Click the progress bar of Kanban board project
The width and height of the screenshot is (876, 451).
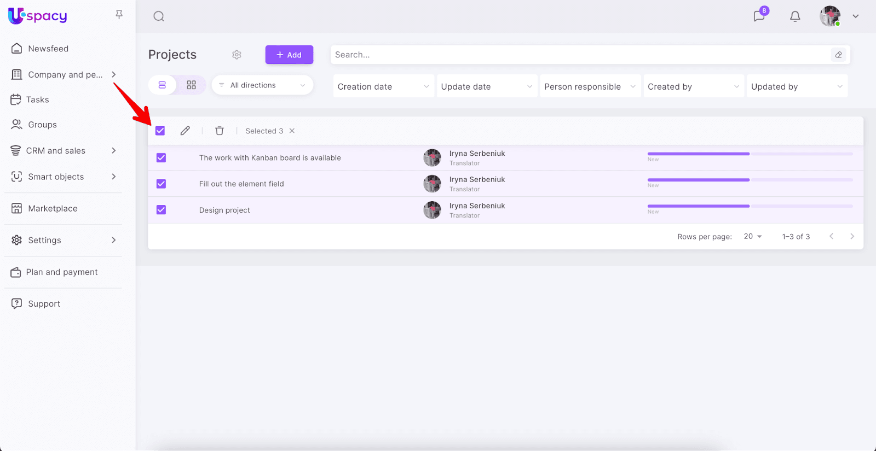[x=750, y=154]
